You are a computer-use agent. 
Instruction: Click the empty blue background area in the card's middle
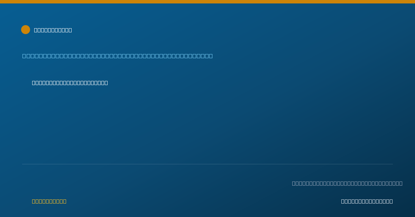(x=207, y=124)
